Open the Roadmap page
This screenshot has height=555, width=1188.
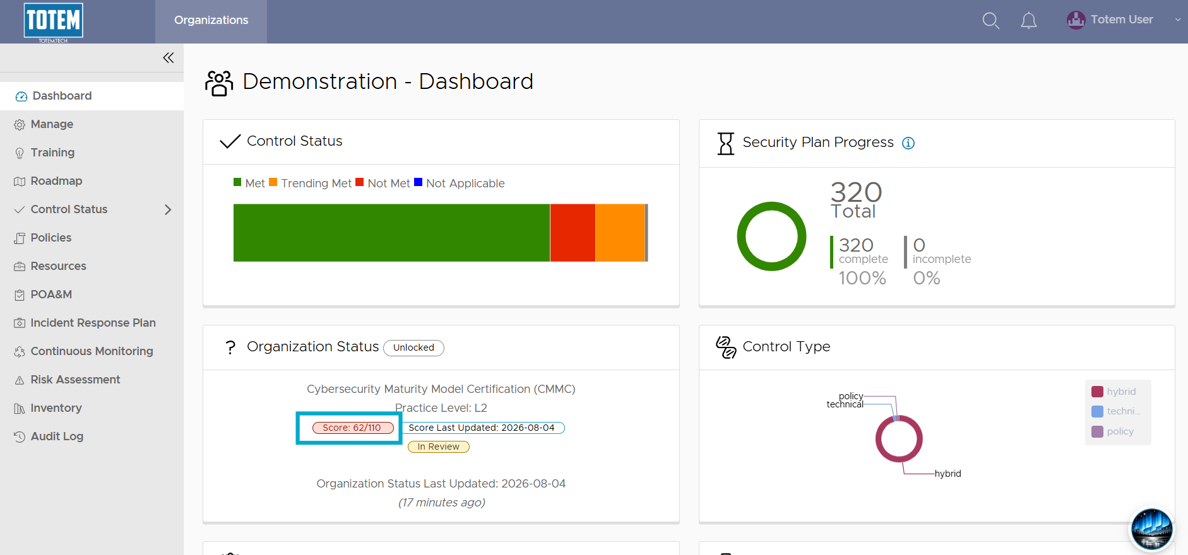92,181
